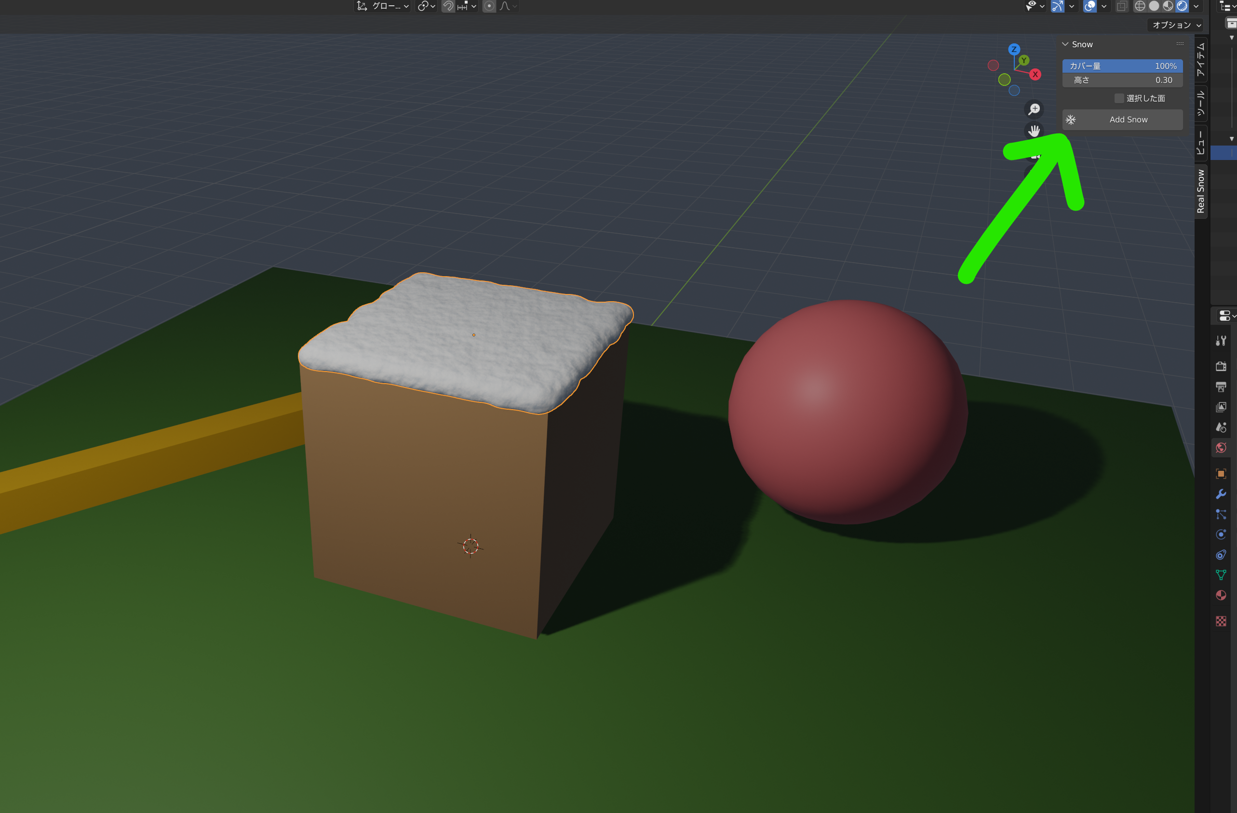
Task: Open the Physics properties tab icon
Action: [x=1220, y=534]
